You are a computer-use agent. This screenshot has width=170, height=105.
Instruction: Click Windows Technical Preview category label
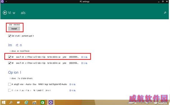[19, 51]
